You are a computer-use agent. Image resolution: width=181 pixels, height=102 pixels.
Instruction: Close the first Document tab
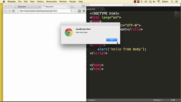coord(40,7)
